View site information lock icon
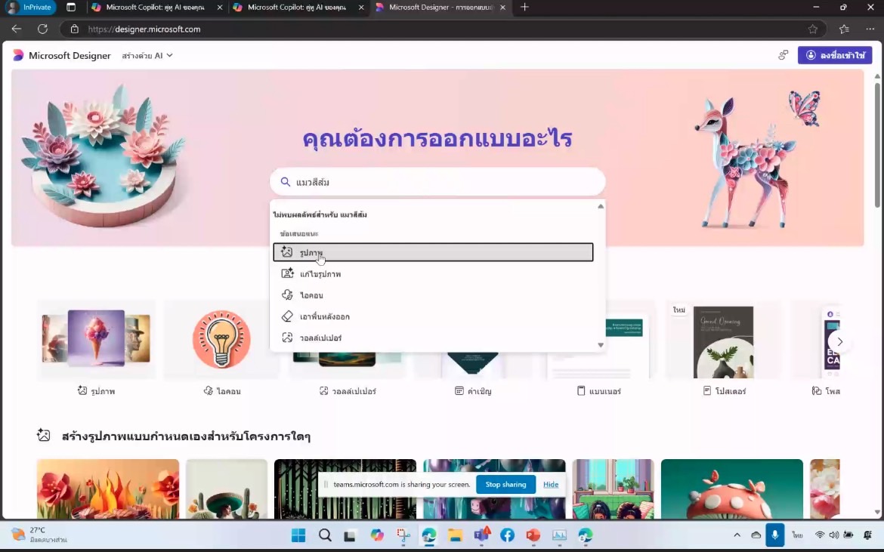The image size is (884, 552). (74, 29)
